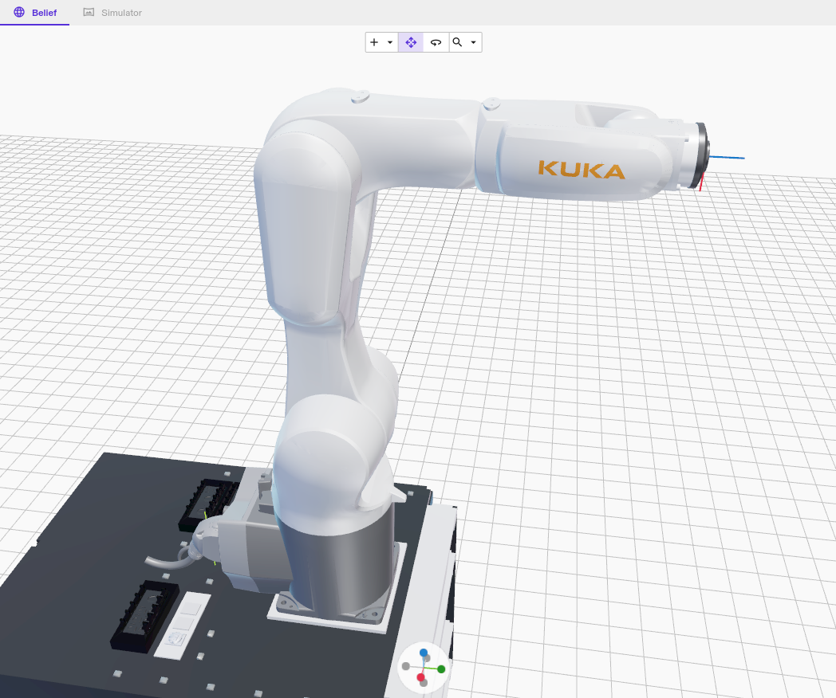Click the image icon beside Simulator

87,12
